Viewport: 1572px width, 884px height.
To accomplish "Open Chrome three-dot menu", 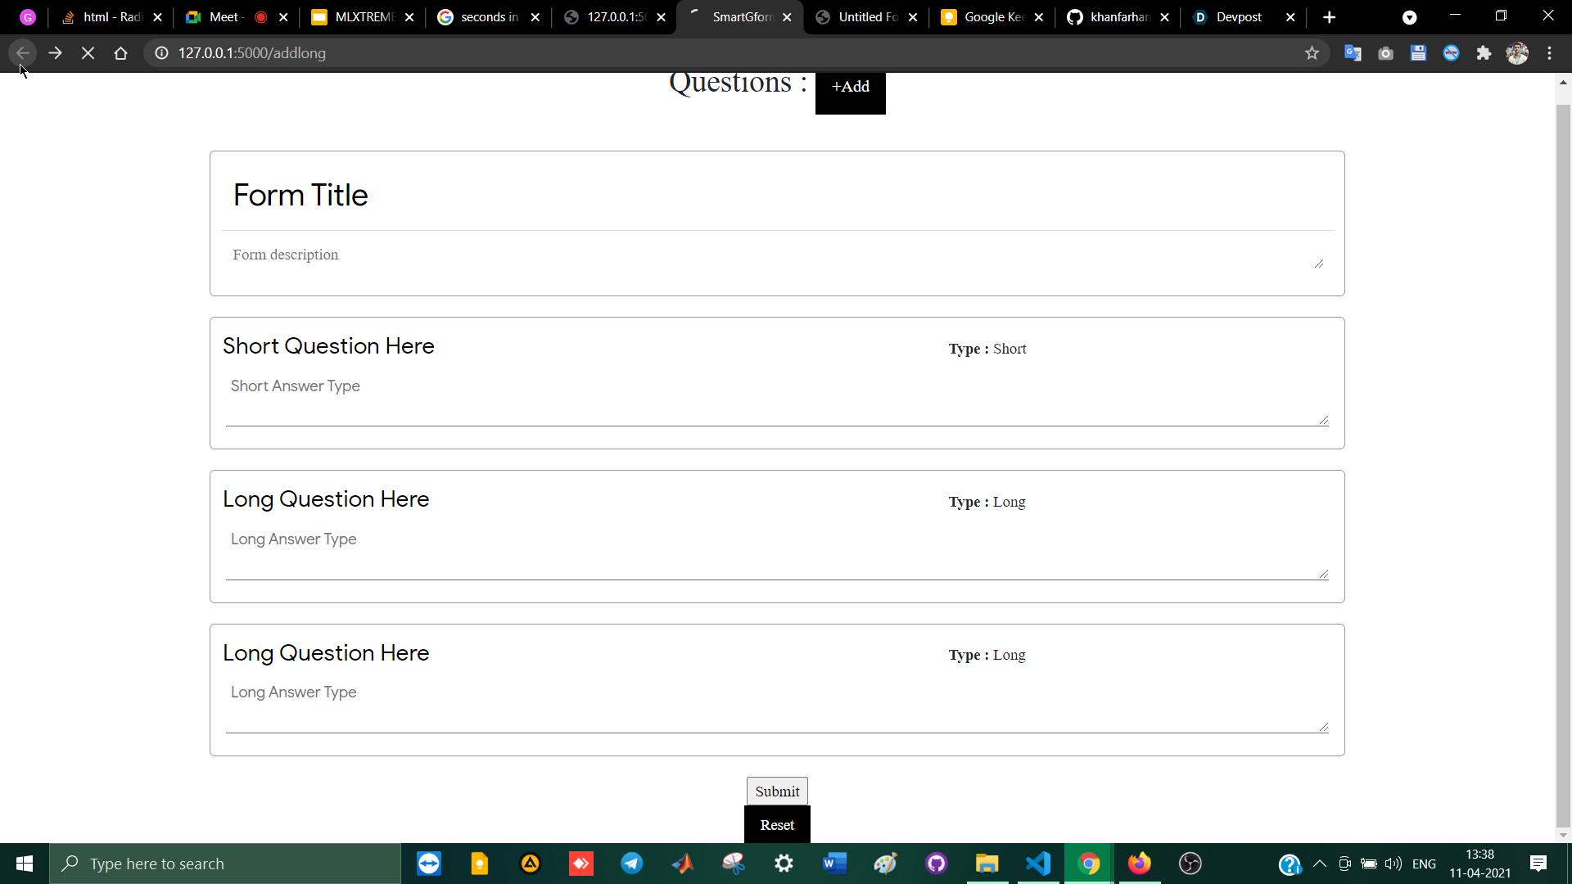I will [x=1549, y=53].
